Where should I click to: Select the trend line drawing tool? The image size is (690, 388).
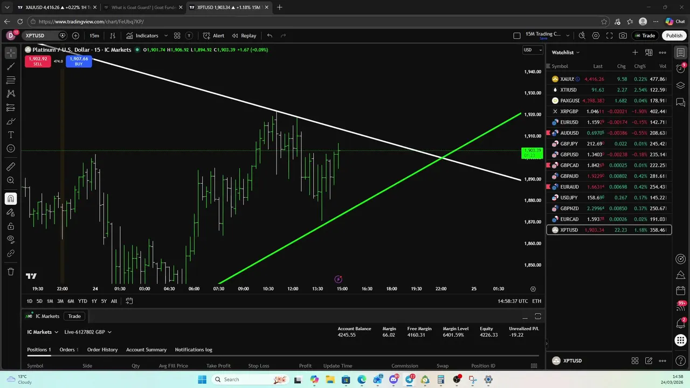11,66
